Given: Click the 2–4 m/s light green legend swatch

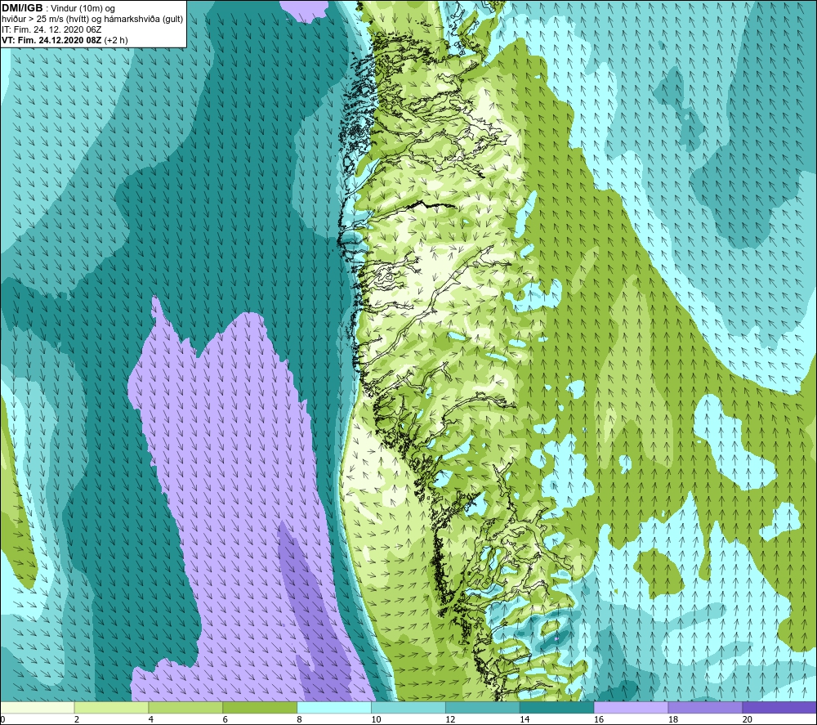Looking at the screenshot, I should tap(111, 708).
